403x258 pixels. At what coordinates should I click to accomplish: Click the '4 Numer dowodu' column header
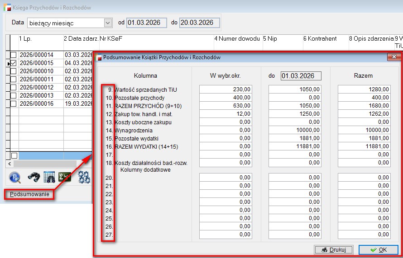237,39
